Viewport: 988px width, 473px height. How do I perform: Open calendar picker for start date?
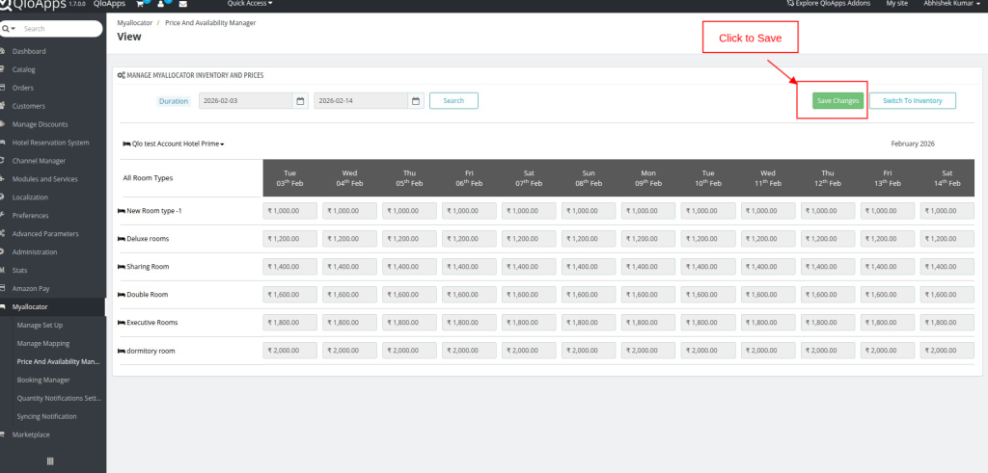(301, 100)
